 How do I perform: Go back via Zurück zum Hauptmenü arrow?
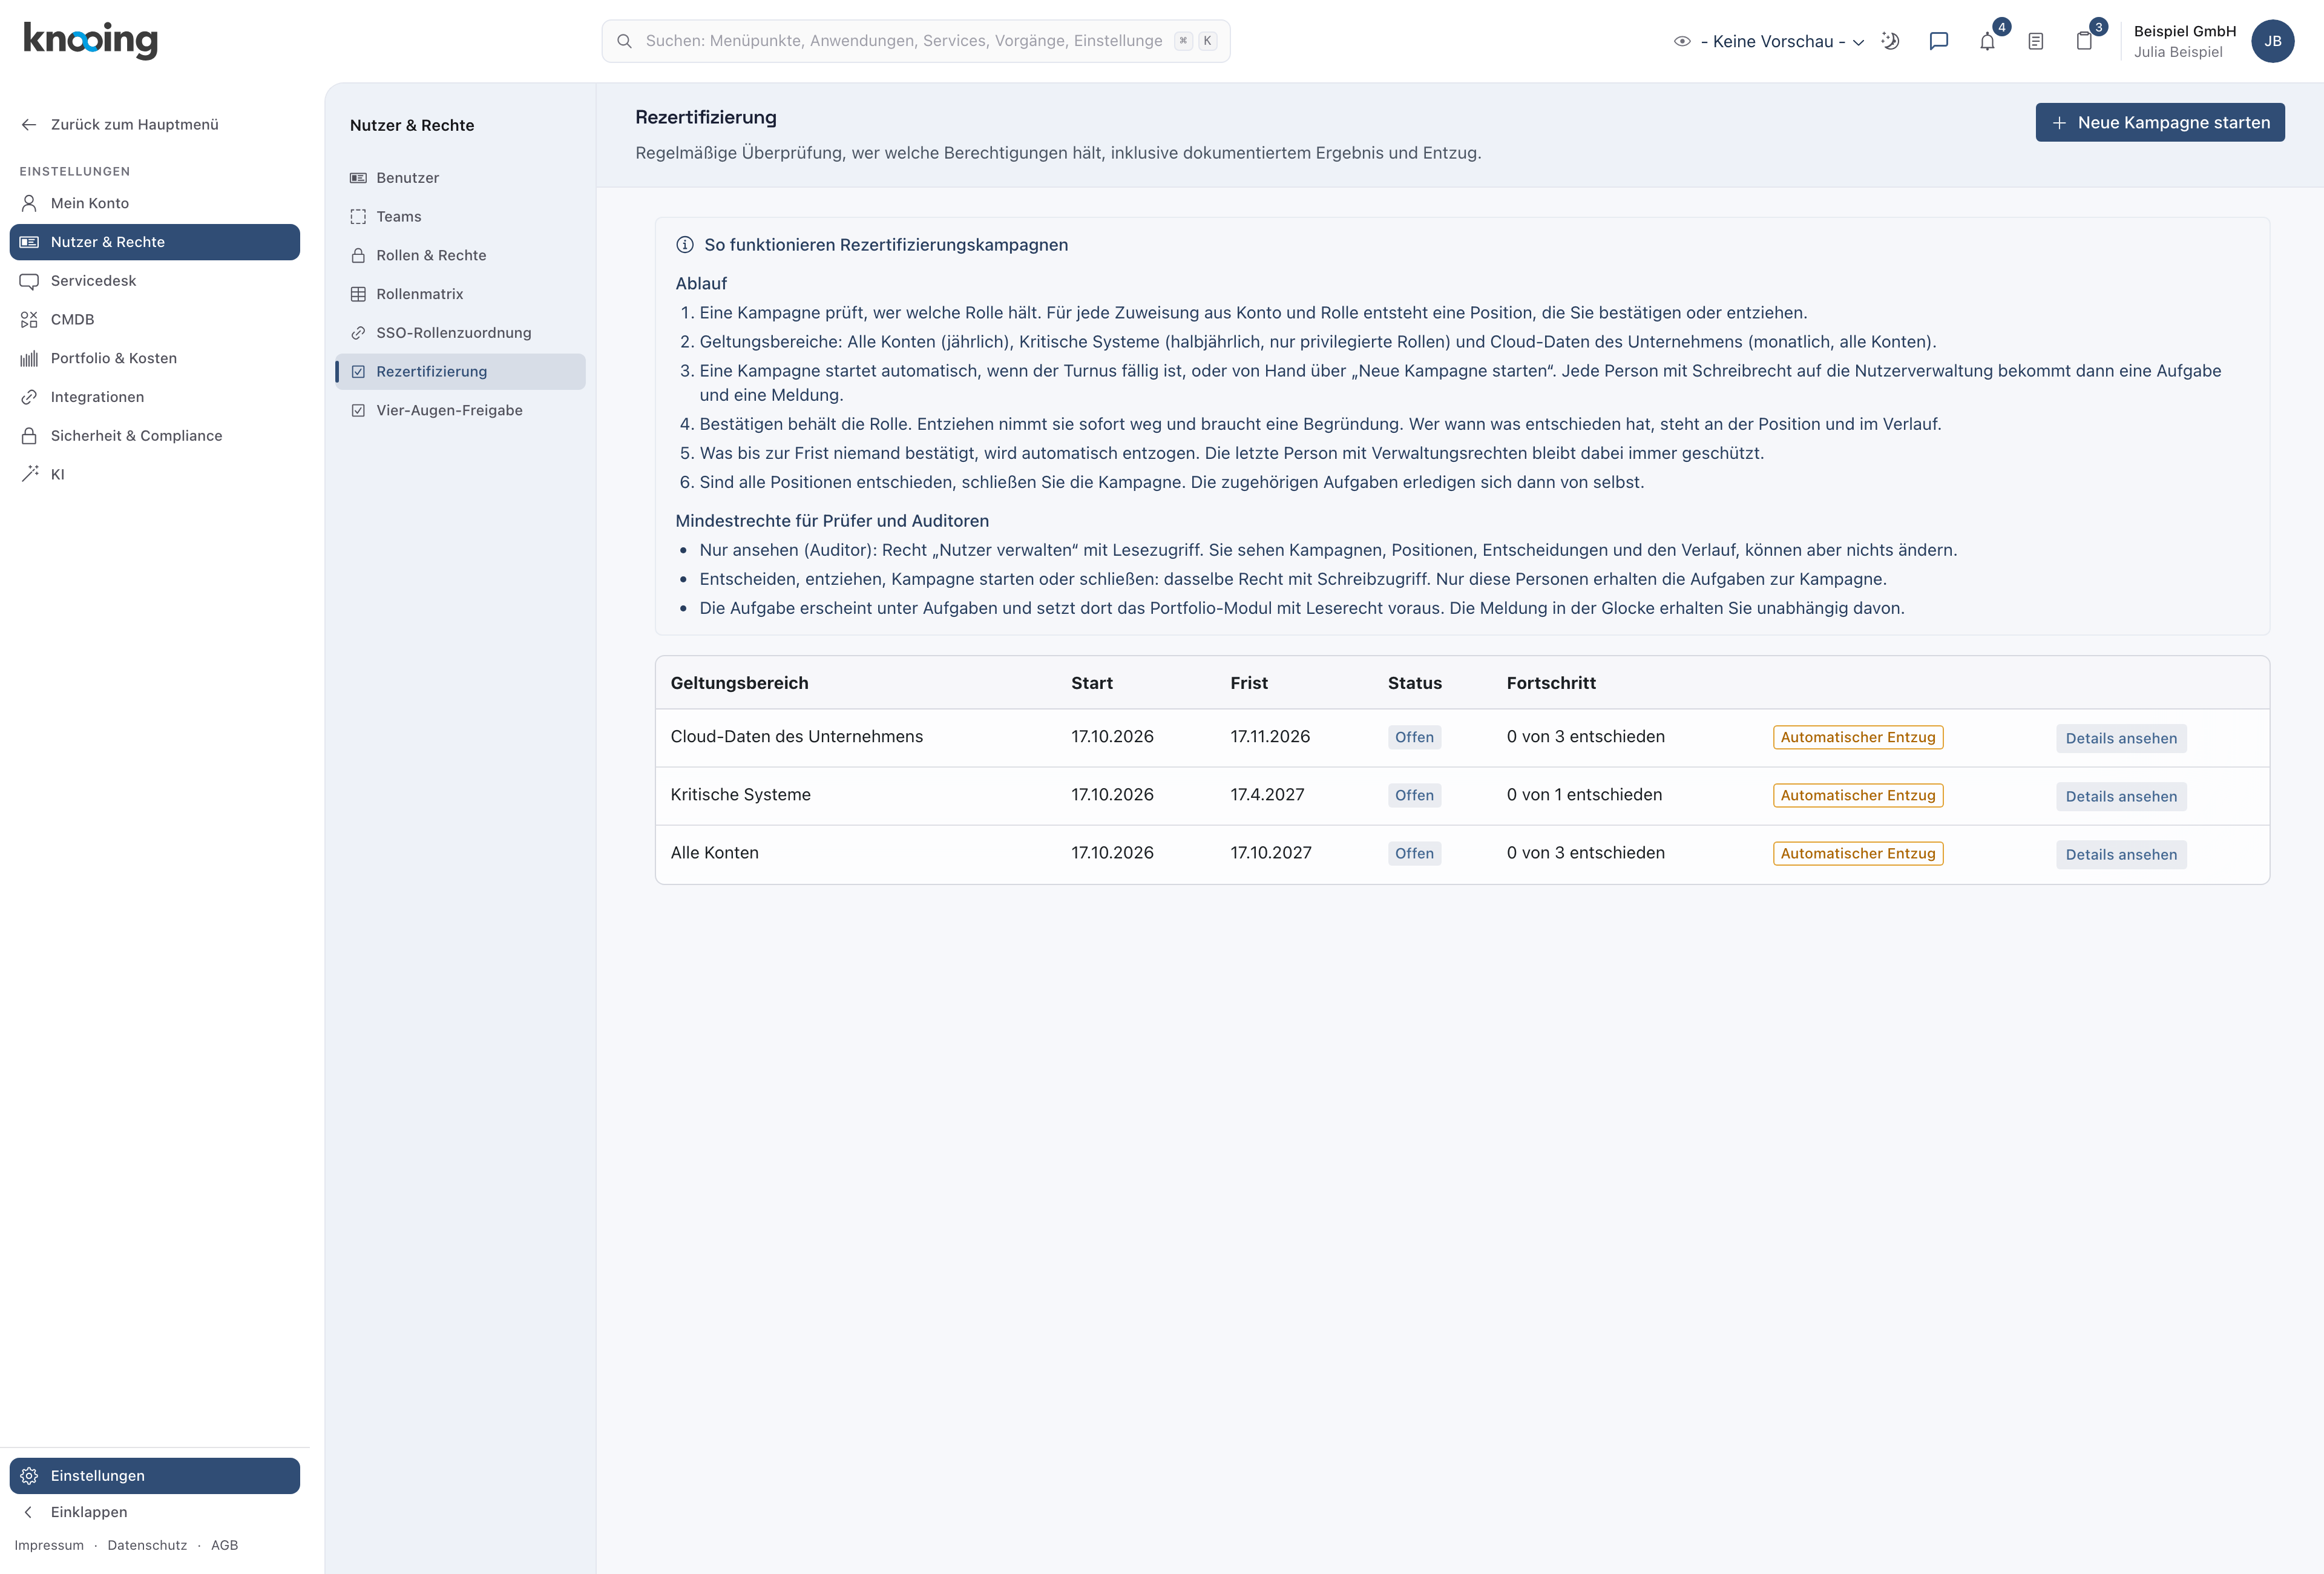click(x=29, y=125)
